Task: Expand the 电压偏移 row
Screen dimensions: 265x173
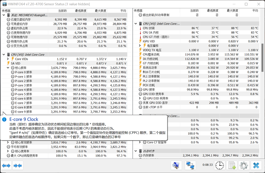Action: tap(140, 46)
